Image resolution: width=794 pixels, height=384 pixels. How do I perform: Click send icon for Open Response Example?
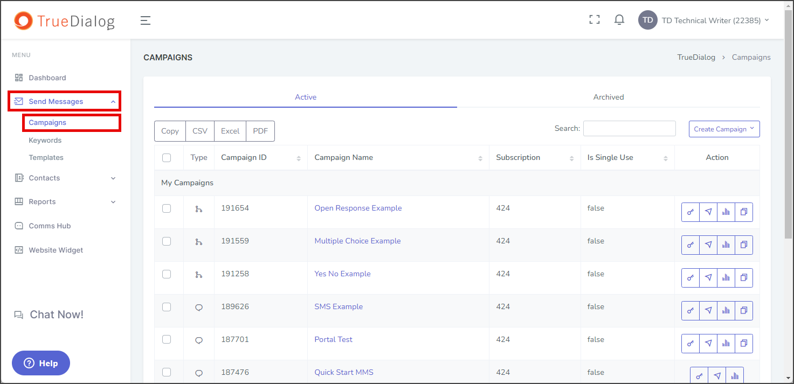click(x=708, y=212)
